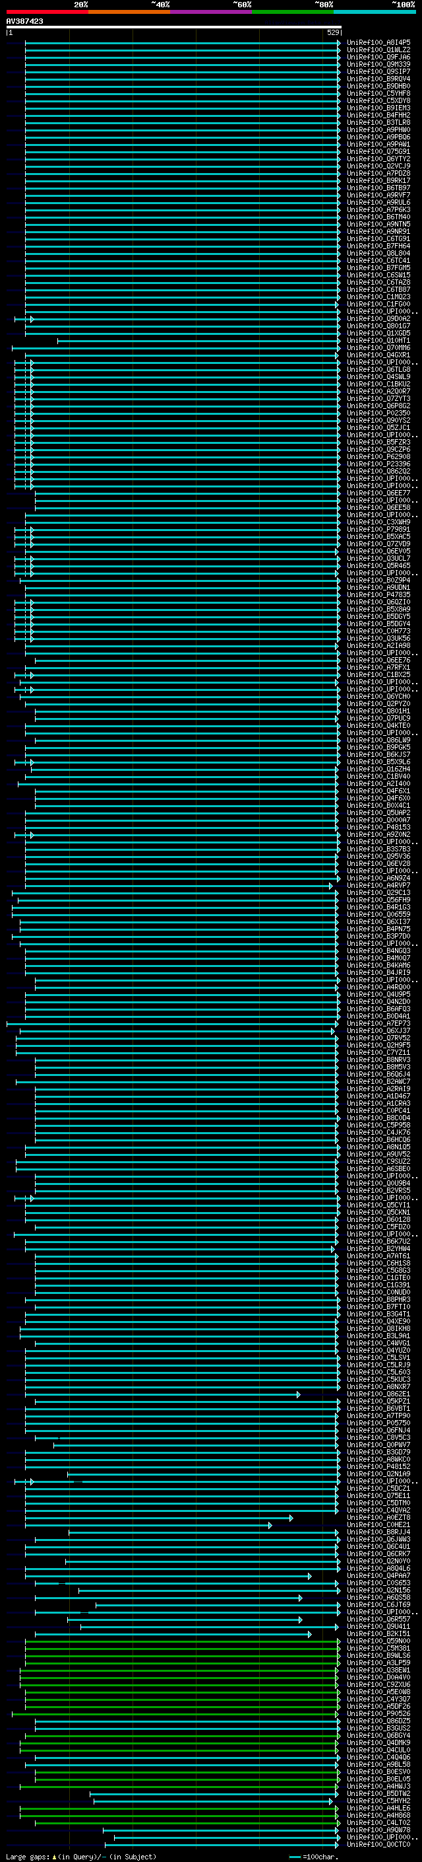The image size is (422, 1862).
Task: Select hit UniRef100_Q6XJ37
Action: tap(378, 1031)
